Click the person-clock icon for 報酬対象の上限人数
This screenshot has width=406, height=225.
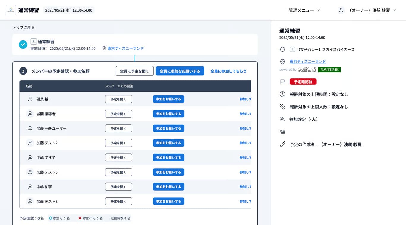tap(282, 107)
